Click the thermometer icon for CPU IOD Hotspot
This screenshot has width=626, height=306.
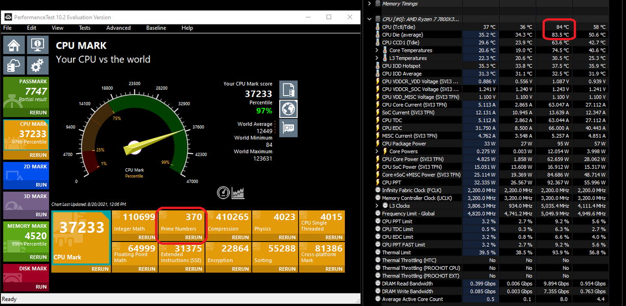(x=378, y=66)
